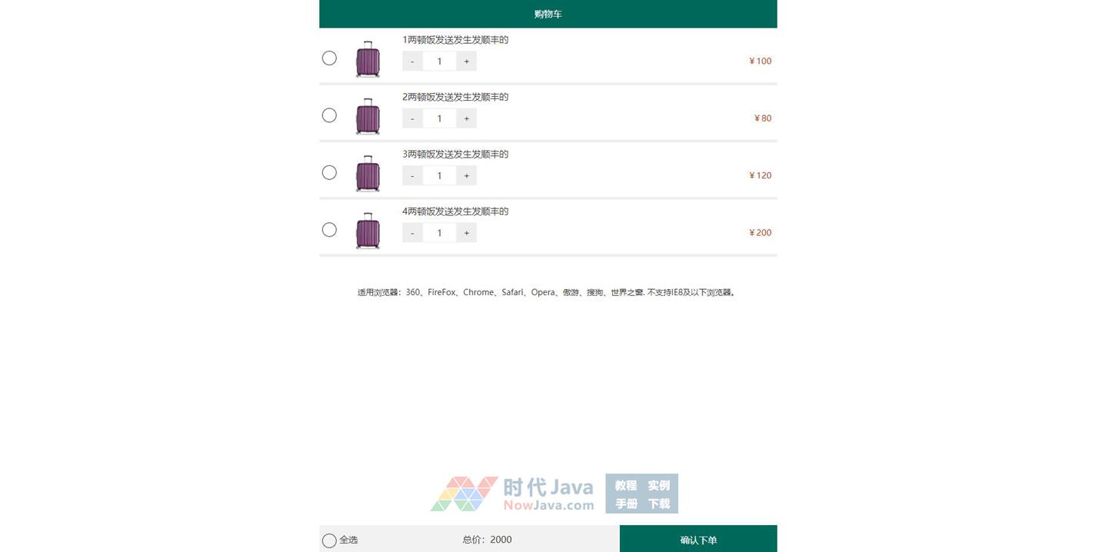Tick the third cart item's selection circle
1096x552 pixels.
click(329, 172)
